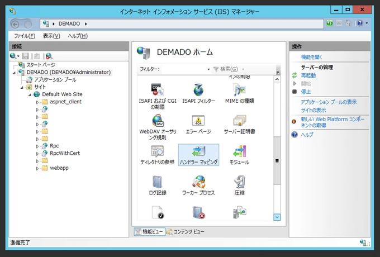Viewport: 380px width, 257px height.
Task: Click the save icon in connections toolbar
Action: pos(25,56)
